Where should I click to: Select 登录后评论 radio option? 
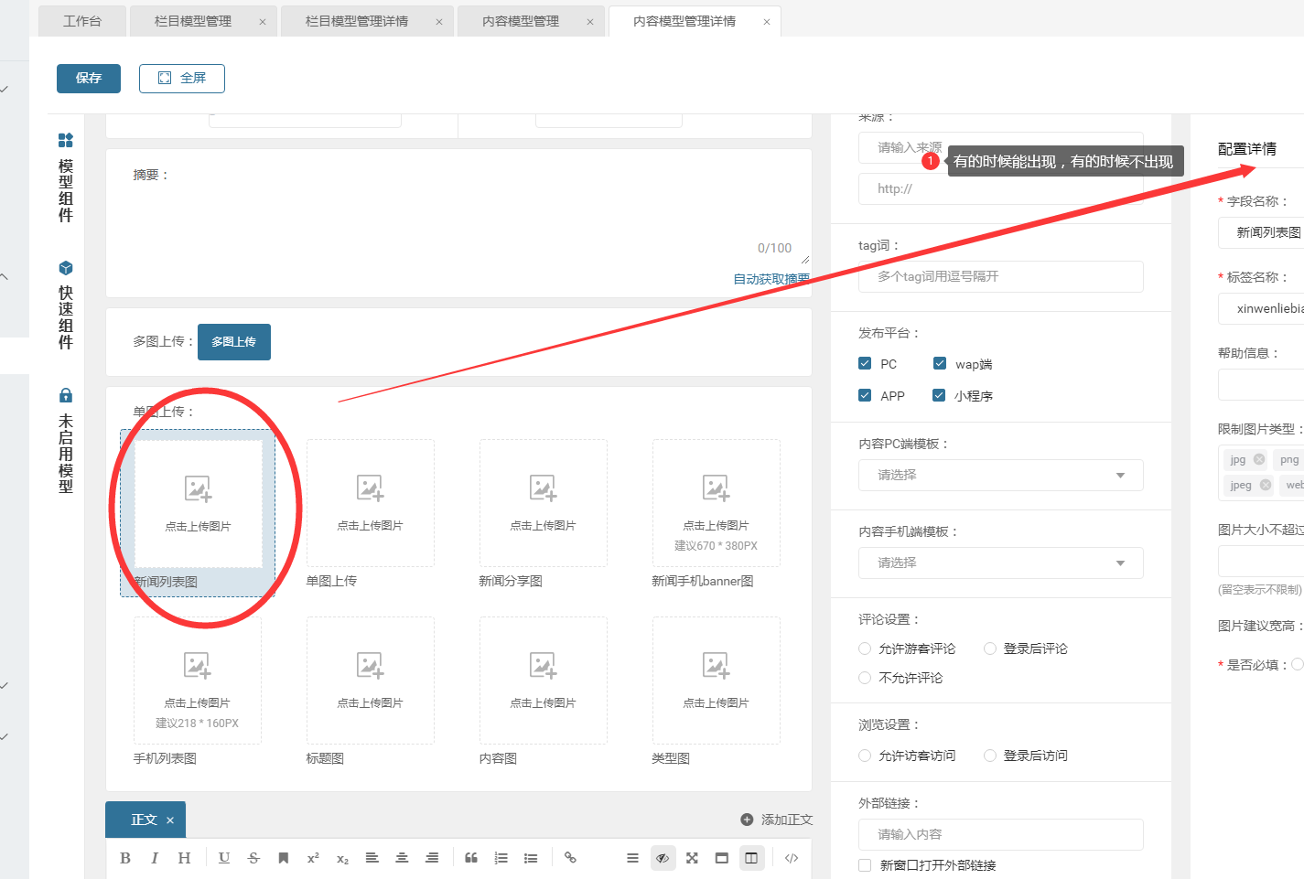point(990,649)
